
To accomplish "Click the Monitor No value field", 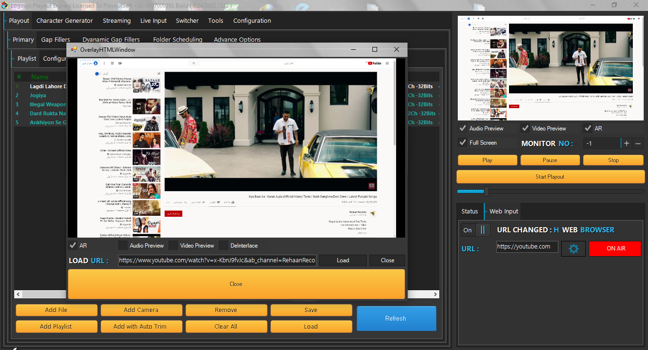I will pyautogui.click(x=602, y=143).
